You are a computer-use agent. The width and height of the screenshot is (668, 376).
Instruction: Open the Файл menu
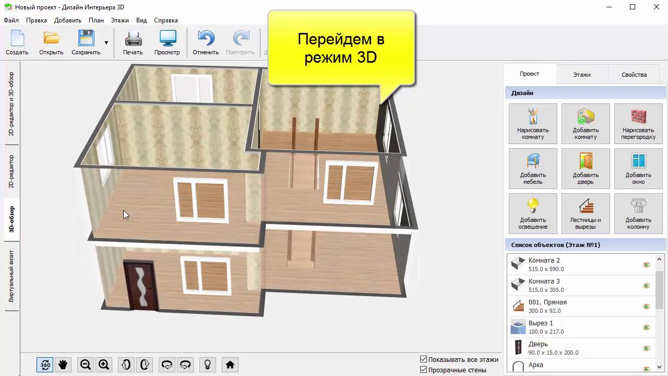tap(11, 20)
